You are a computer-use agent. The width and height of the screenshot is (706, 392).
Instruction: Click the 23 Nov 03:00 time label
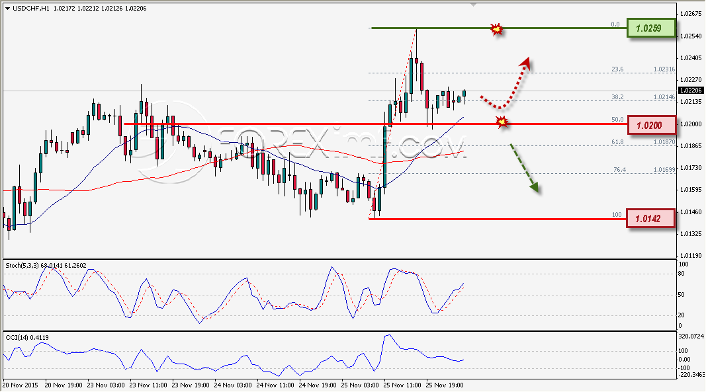[x=106, y=385]
